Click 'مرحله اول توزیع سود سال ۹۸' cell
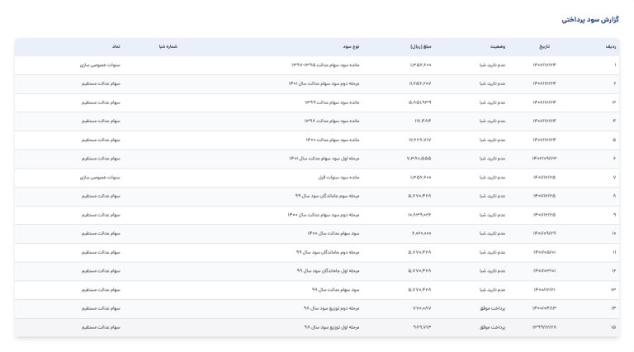Viewport: 634px width, 352px height. point(332,327)
